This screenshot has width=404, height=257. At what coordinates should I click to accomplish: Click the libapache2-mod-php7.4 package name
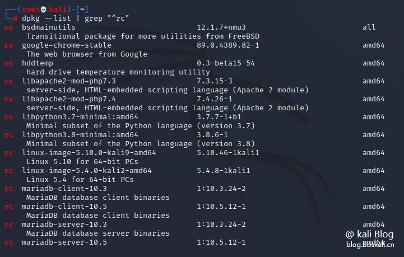click(x=69, y=99)
